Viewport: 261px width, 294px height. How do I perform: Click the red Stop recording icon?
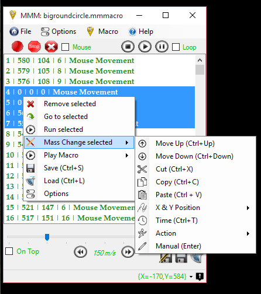(34, 47)
